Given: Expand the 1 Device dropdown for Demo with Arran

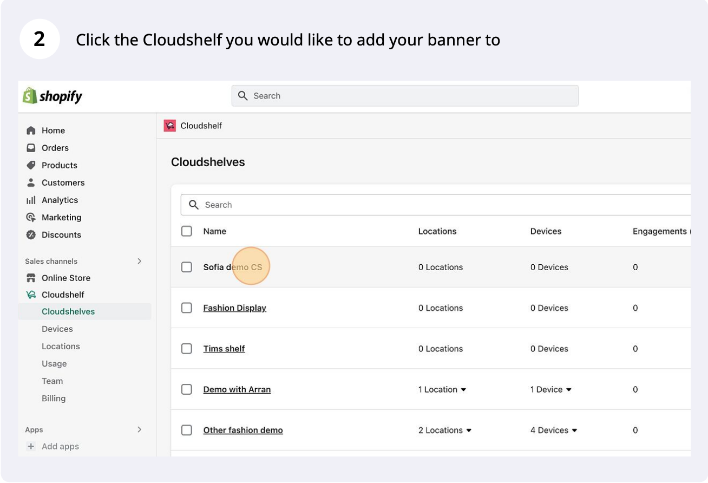Looking at the screenshot, I should click(551, 389).
